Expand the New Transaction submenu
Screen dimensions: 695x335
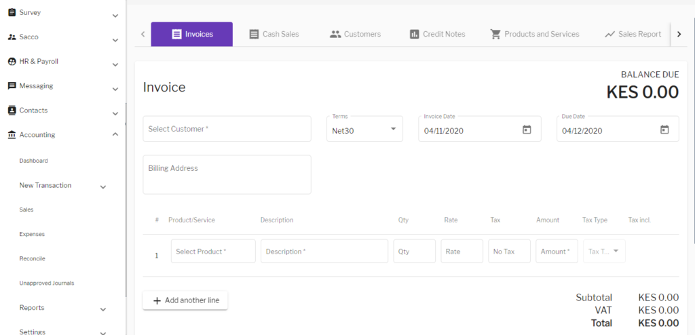[103, 186]
